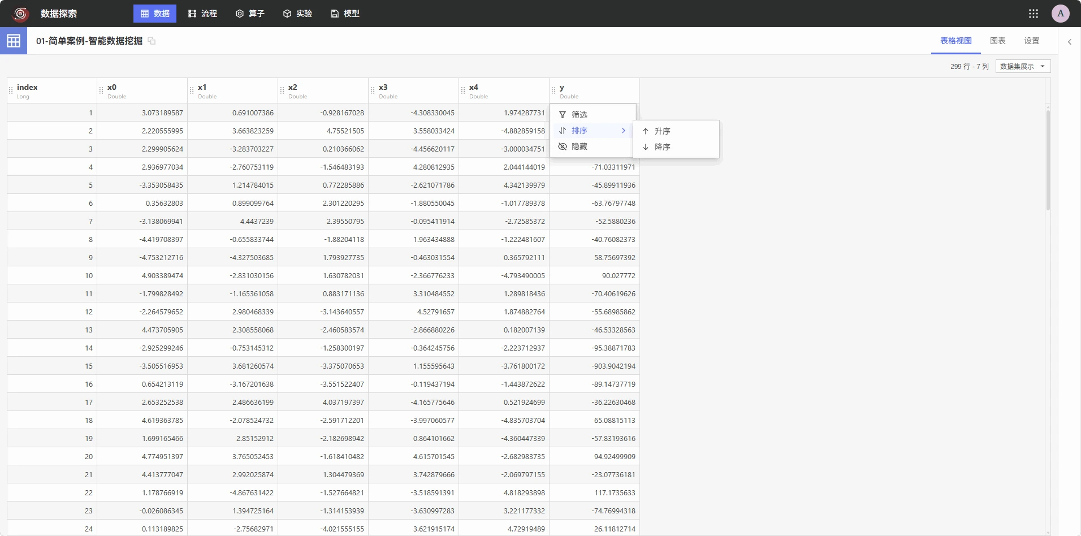The width and height of the screenshot is (1081, 536).
Task: Click drag handle of x0 column
Action: pyautogui.click(x=101, y=90)
